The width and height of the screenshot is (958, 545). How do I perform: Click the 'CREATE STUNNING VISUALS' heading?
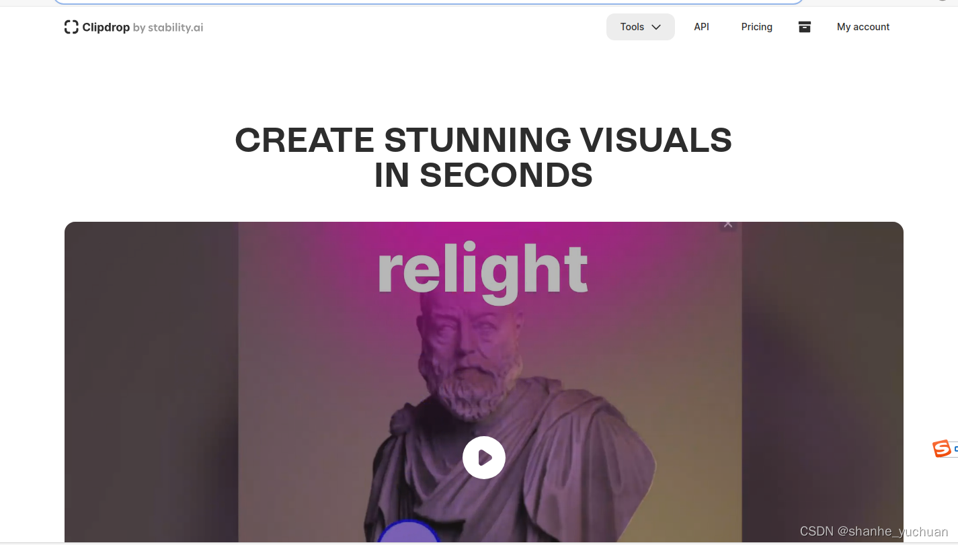(483, 140)
